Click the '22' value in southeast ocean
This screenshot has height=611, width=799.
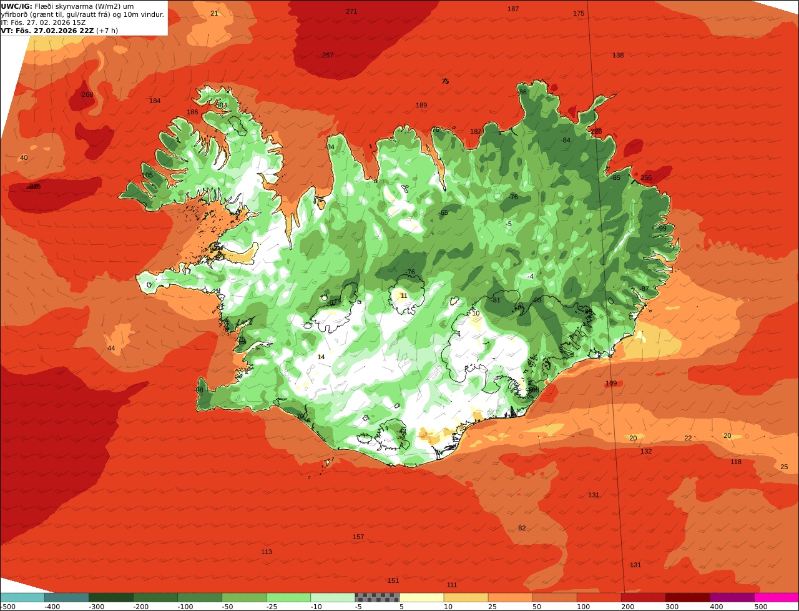688,438
